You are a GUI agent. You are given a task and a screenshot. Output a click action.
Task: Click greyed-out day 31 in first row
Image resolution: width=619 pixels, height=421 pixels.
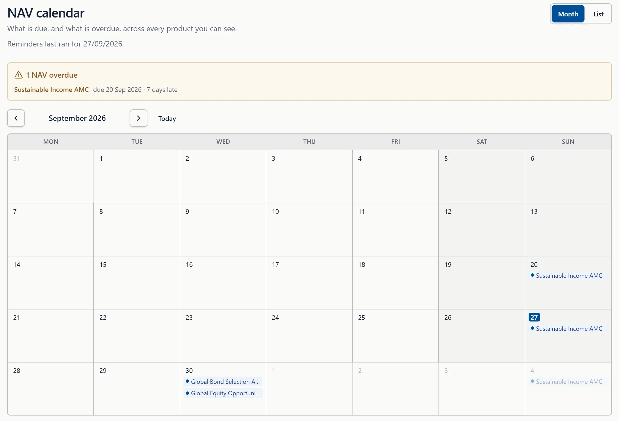16,158
